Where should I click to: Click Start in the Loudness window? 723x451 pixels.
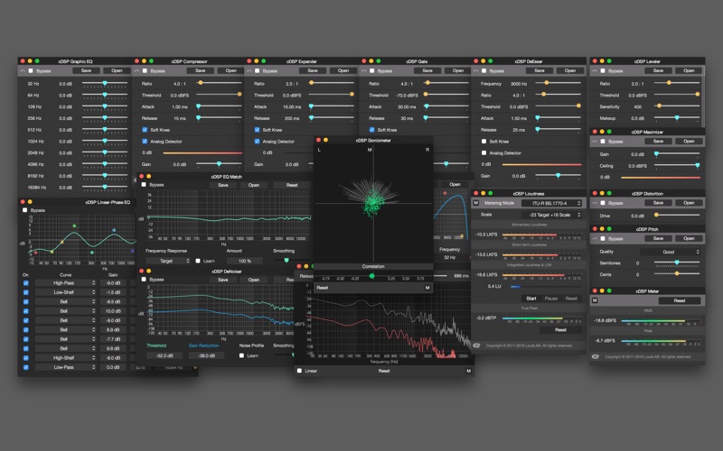click(x=531, y=299)
